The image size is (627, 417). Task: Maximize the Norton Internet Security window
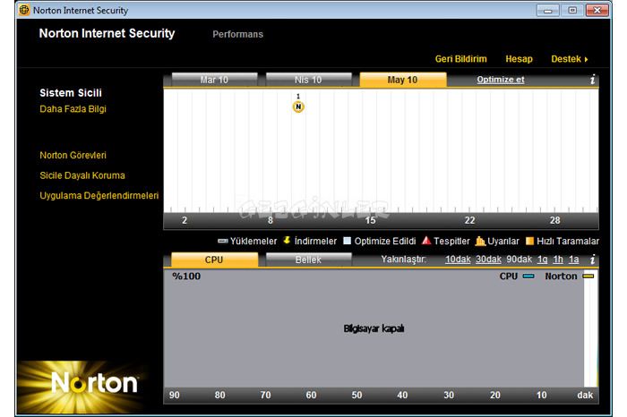pos(572,11)
